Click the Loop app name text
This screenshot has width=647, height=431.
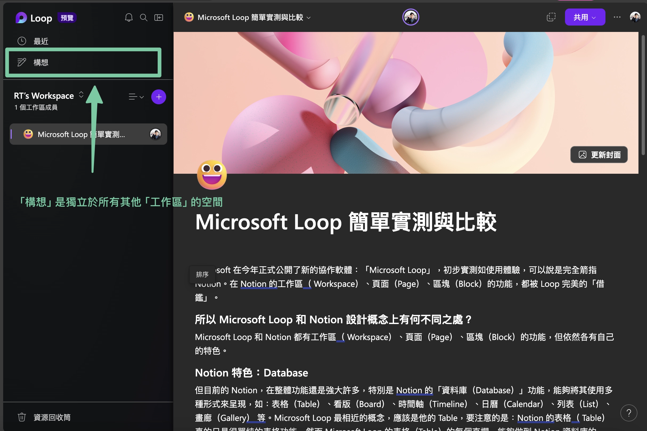(41, 18)
